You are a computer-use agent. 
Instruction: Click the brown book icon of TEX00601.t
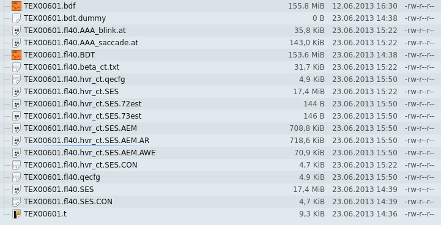tap(17, 214)
